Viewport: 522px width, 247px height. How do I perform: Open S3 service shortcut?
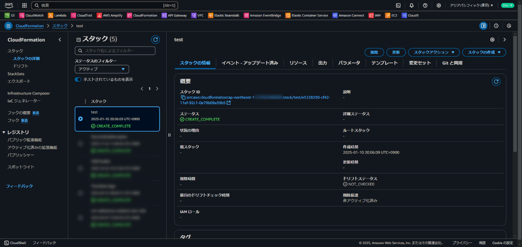tap(10, 16)
